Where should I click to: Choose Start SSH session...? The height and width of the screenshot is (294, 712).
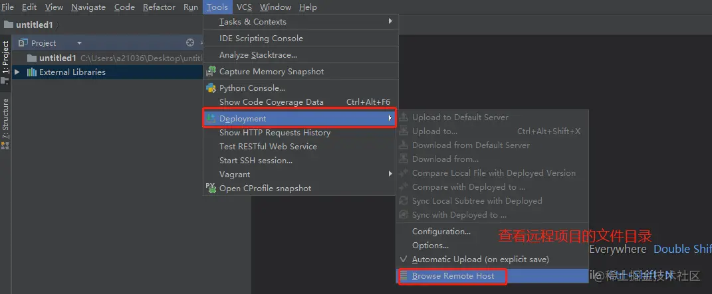tap(300, 161)
